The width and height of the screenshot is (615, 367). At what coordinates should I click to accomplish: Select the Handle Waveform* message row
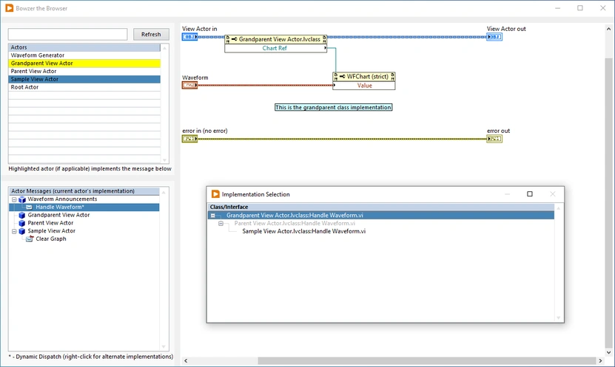coord(84,207)
